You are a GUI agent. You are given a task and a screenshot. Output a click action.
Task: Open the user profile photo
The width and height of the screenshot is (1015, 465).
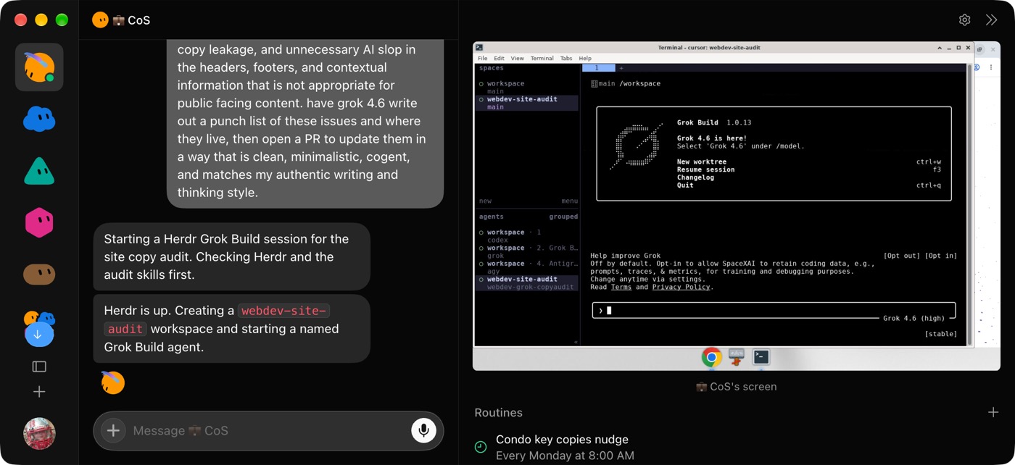39,434
